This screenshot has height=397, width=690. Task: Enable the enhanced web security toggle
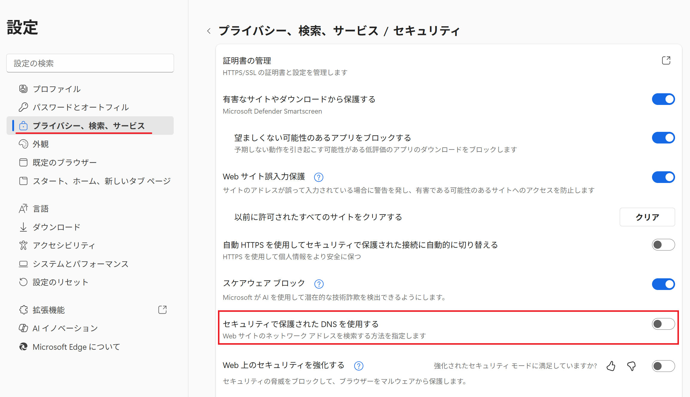tap(663, 366)
